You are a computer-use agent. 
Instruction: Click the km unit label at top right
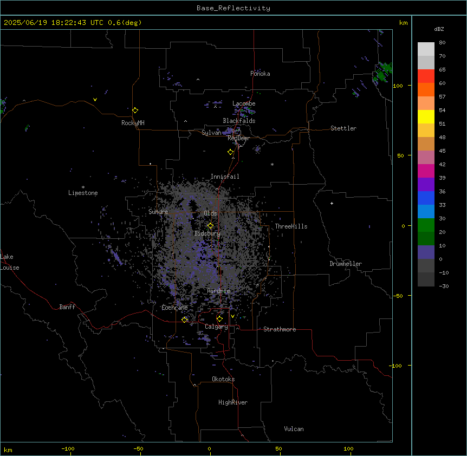point(403,23)
